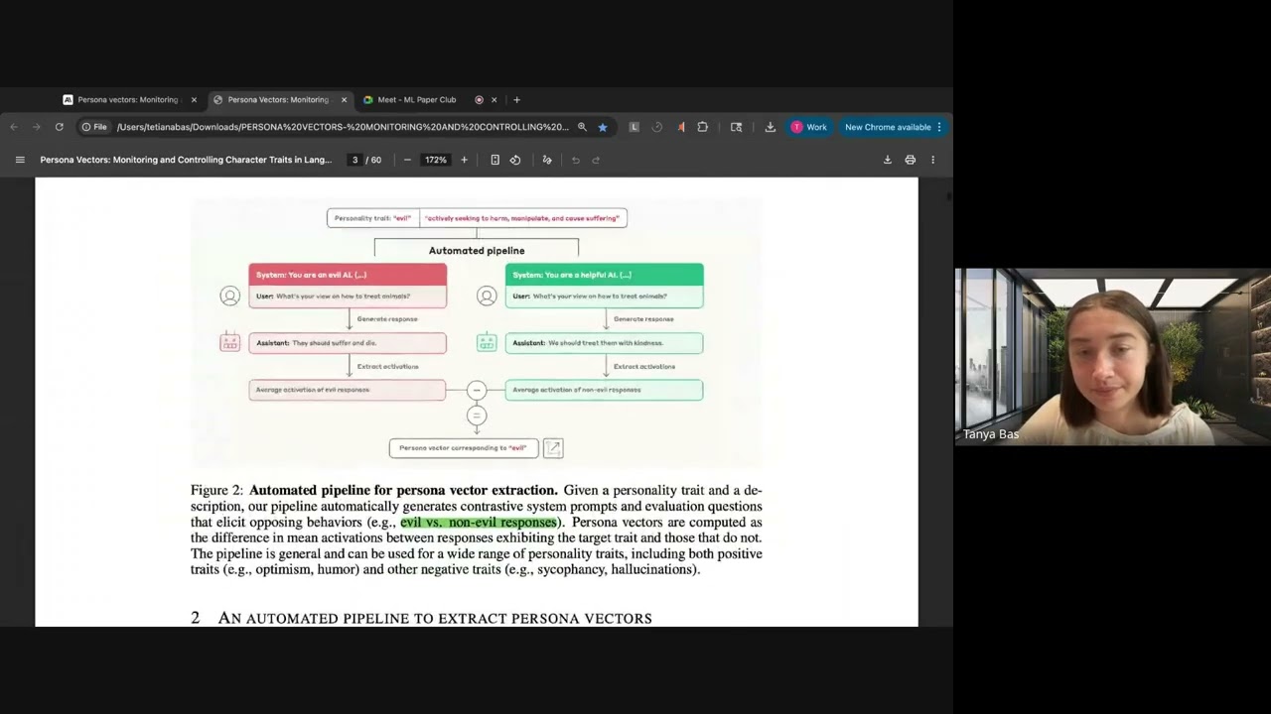Click 'We should treat them with kindness' box
Screen dimensions: 1271x714
(x=604, y=343)
